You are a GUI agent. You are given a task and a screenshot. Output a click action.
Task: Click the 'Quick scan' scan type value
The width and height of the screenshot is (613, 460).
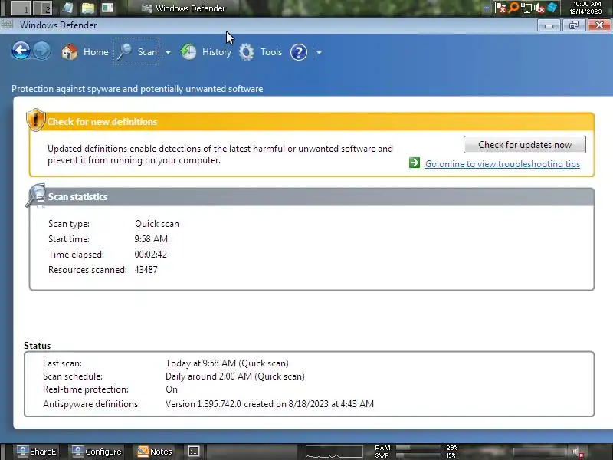(x=157, y=224)
